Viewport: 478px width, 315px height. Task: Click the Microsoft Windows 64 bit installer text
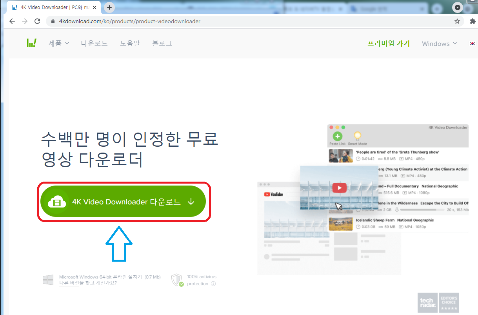point(110,277)
